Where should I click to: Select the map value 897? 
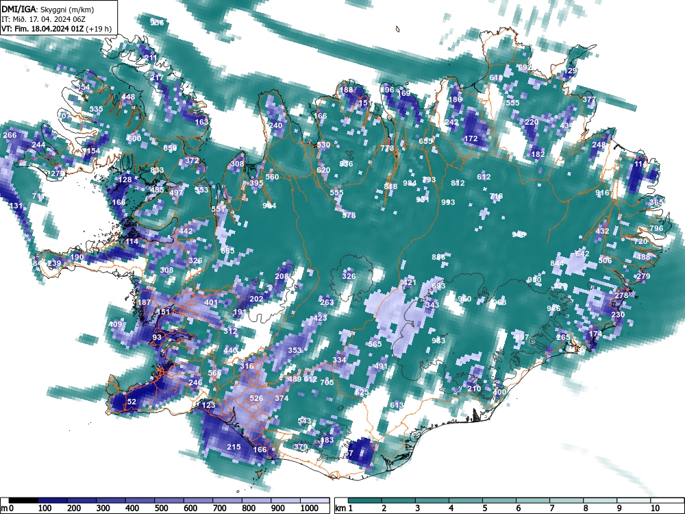point(521,337)
